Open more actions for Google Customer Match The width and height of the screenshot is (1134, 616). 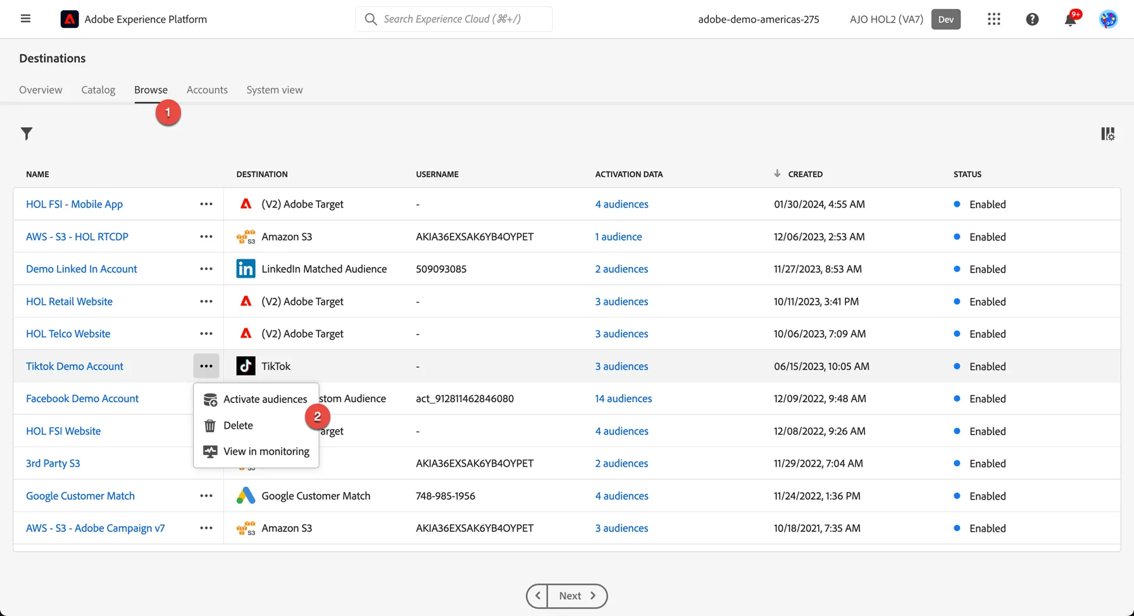click(206, 496)
